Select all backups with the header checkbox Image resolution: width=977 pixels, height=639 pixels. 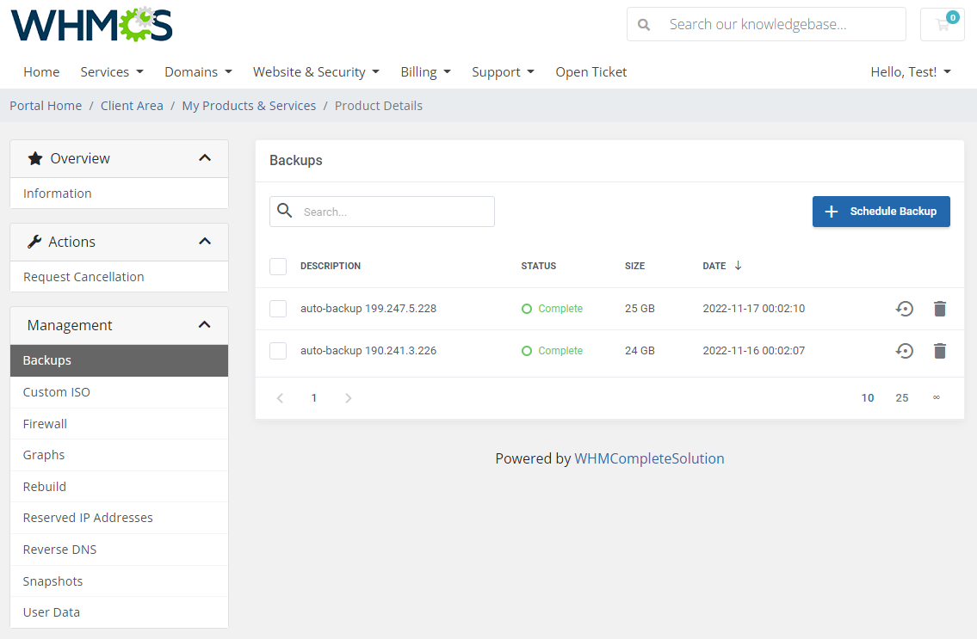[x=278, y=267]
